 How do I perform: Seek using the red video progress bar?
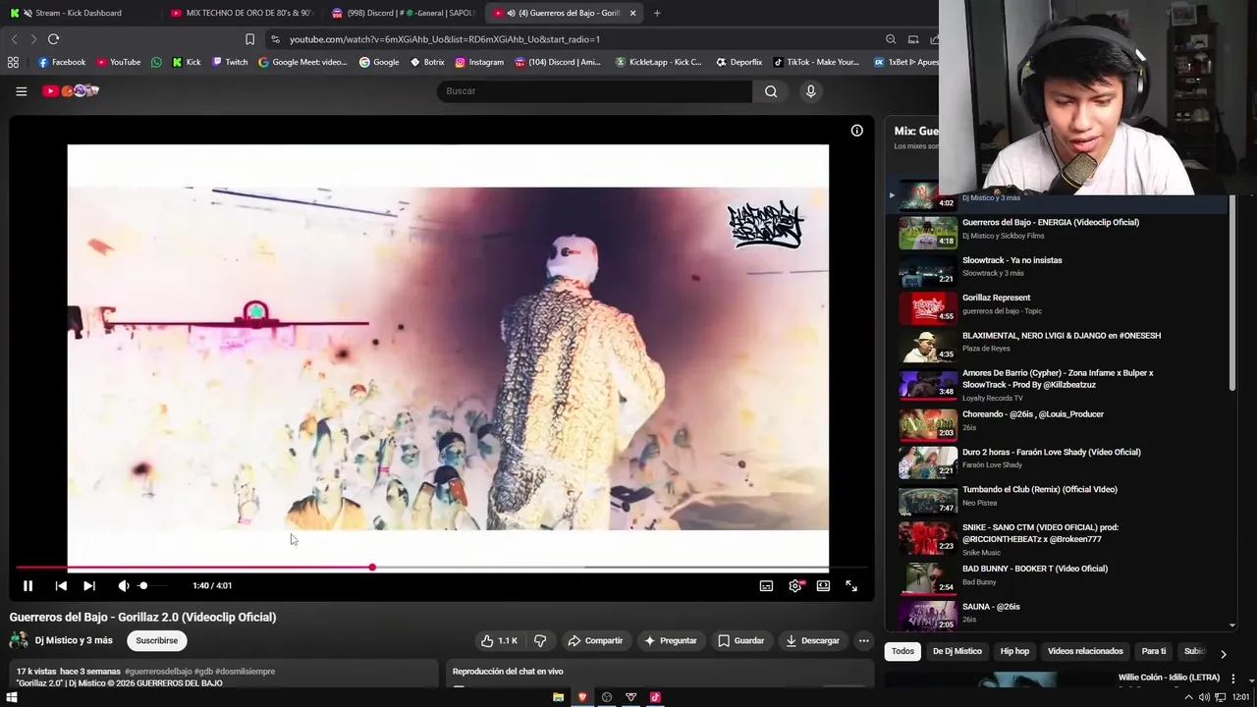point(441,568)
